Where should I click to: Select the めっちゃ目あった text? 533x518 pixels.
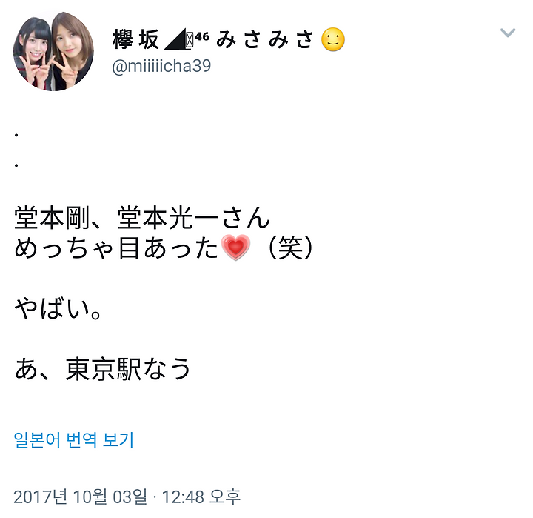(x=116, y=248)
